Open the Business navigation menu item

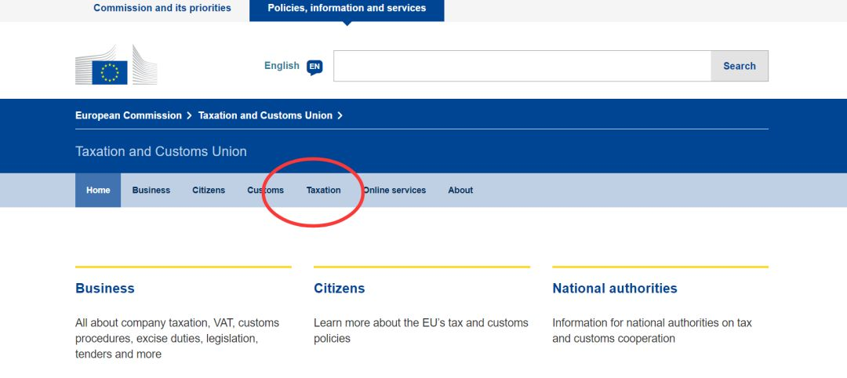(x=151, y=190)
